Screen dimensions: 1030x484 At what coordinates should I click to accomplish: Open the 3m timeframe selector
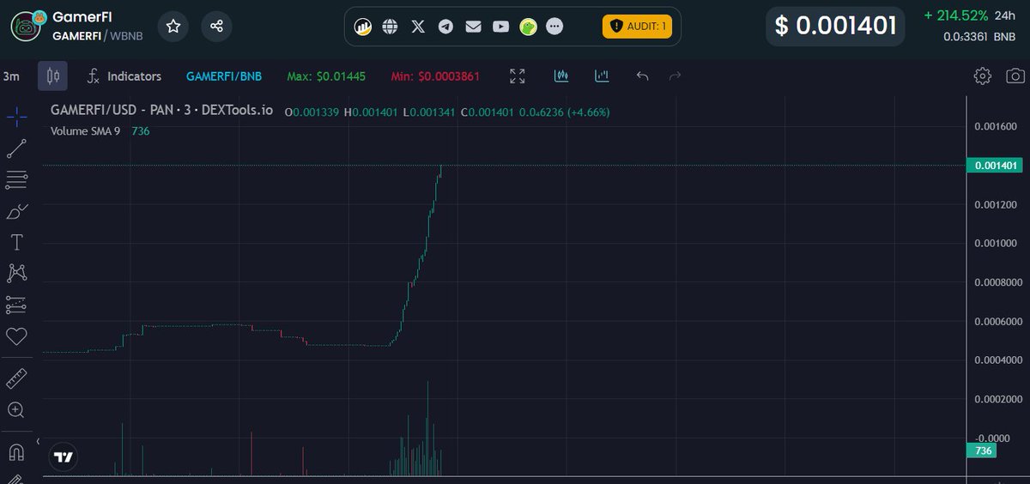click(x=11, y=76)
